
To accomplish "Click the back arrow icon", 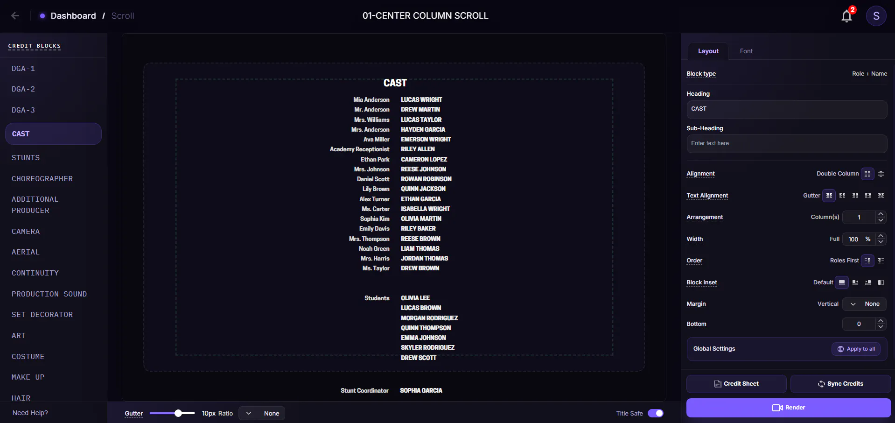I will click(x=15, y=16).
